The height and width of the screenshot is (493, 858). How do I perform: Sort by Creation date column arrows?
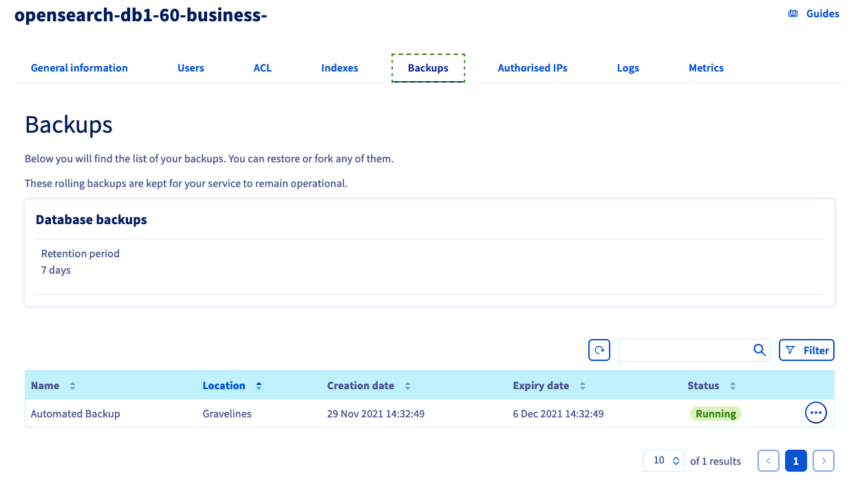coord(407,386)
